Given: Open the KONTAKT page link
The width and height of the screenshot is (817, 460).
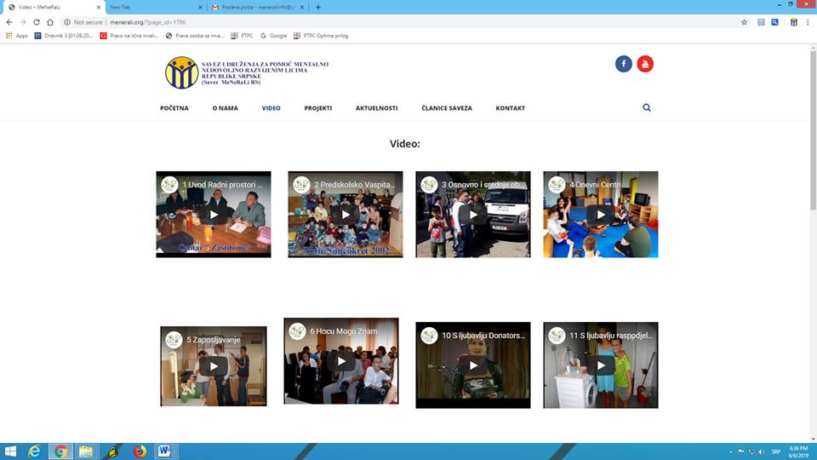Looking at the screenshot, I should [x=511, y=108].
